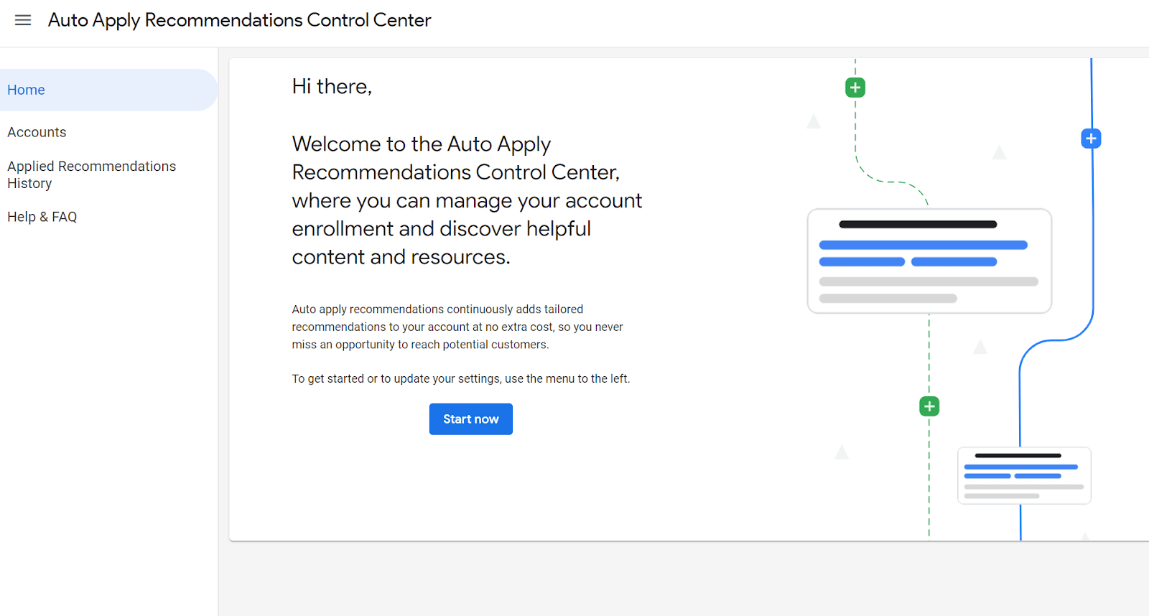Click the long blue bar in the large card
Screen dimensions: 1149x616
point(923,245)
